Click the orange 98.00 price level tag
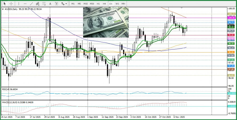This screenshot has width=237, height=120. click(x=231, y=52)
